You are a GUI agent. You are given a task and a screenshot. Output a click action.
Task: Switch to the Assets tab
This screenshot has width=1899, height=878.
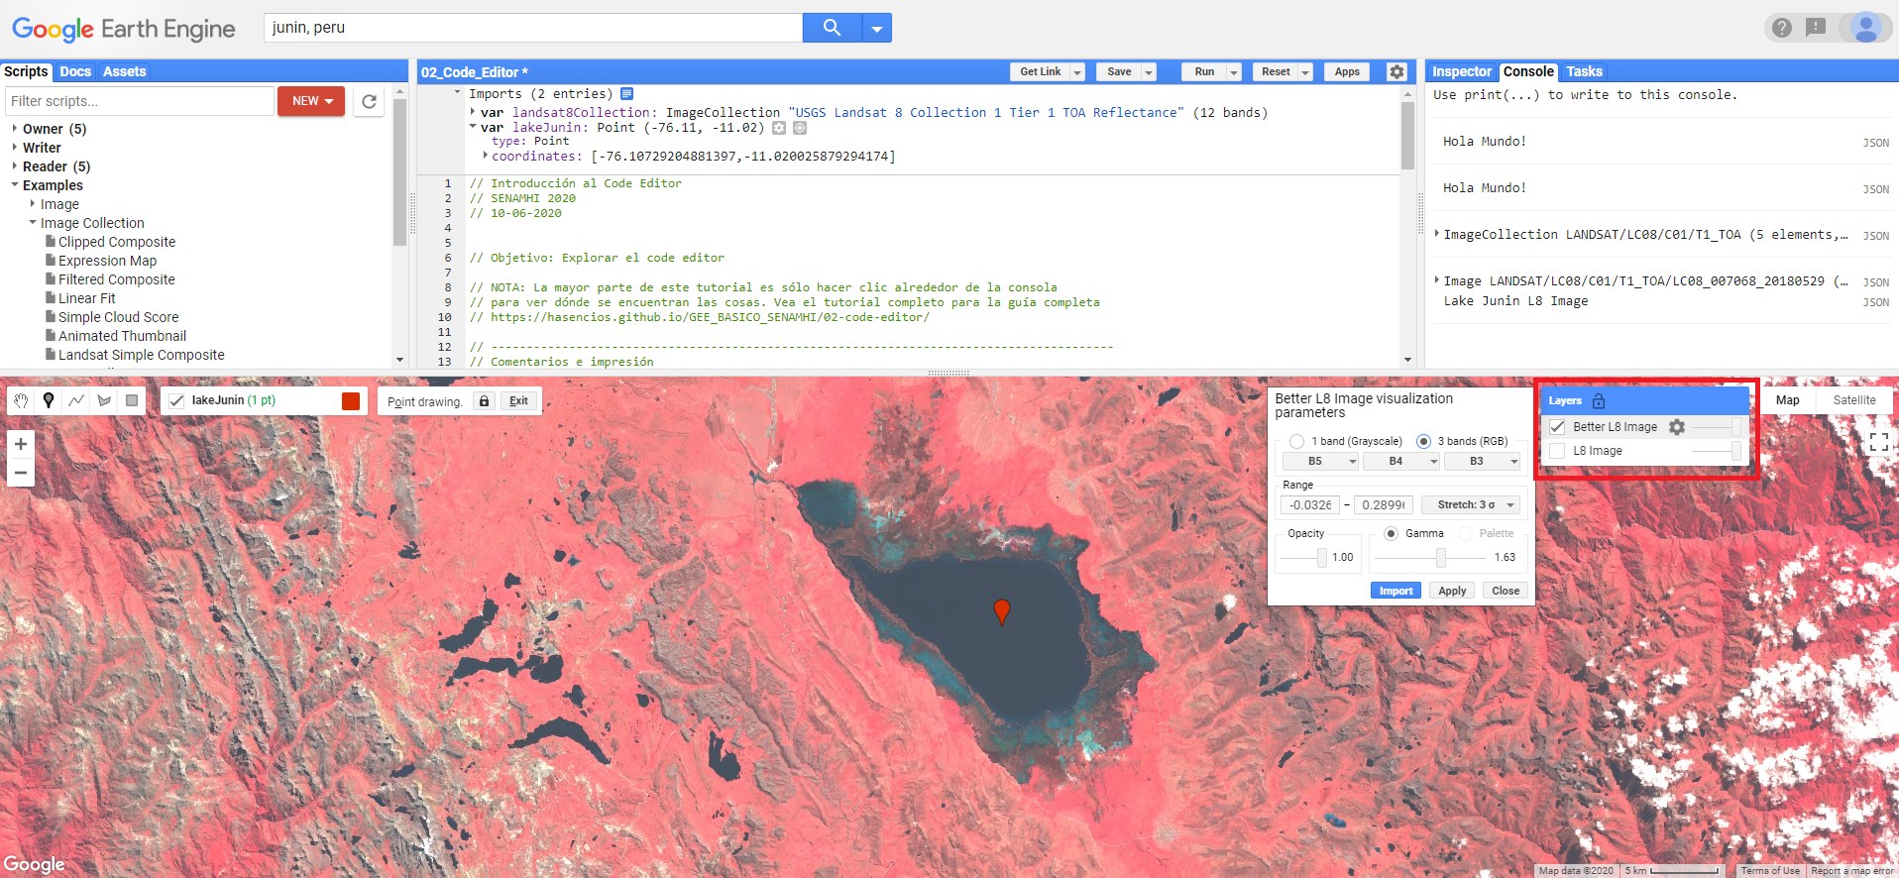point(125,71)
